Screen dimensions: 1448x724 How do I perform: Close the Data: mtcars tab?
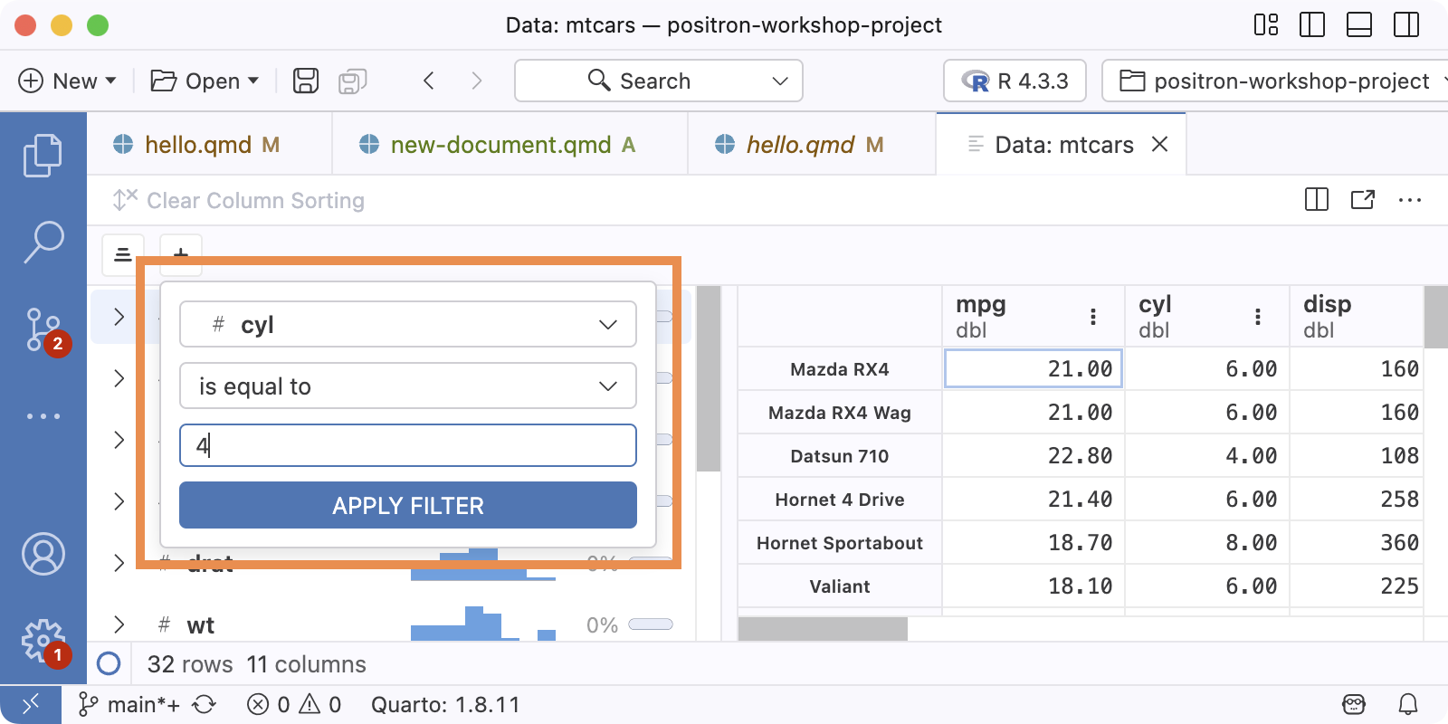(x=1159, y=144)
